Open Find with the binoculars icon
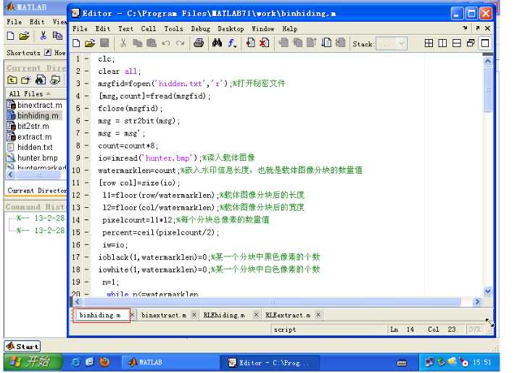Screen dimensions: 517x373 pyautogui.click(x=217, y=43)
